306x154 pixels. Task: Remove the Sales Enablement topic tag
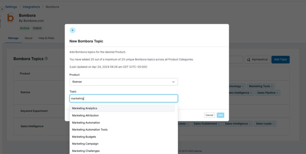tap(219, 124)
